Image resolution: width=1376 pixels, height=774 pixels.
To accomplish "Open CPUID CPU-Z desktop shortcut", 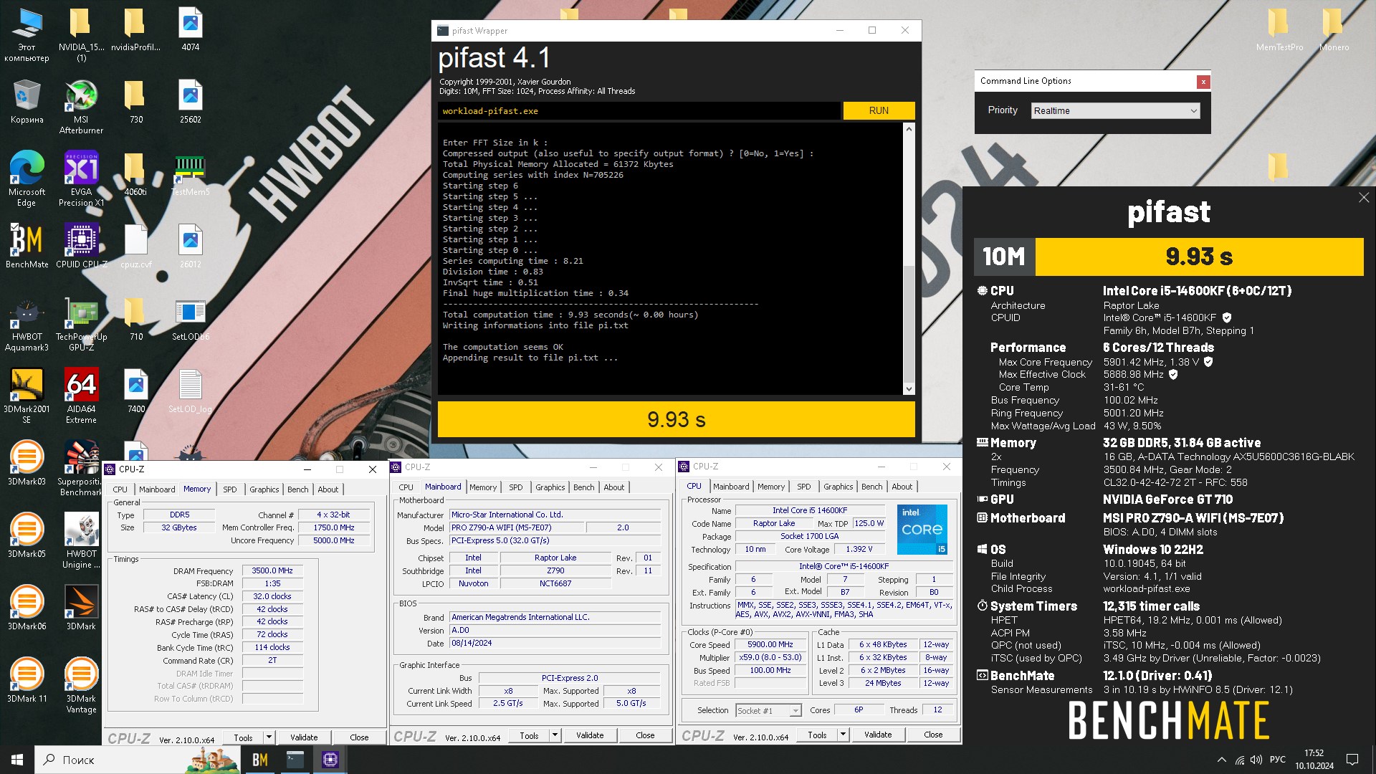I will 81,246.
